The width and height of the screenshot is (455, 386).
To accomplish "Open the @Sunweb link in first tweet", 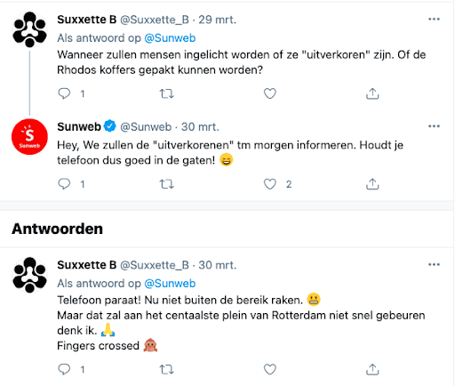I will click(170, 38).
